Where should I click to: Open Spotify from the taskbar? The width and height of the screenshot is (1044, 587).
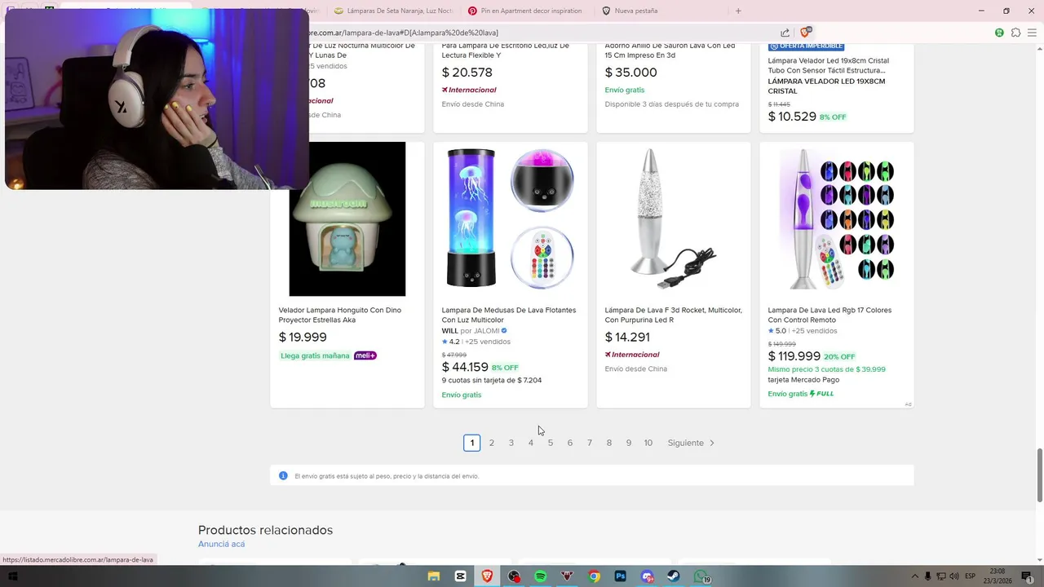pyautogui.click(x=541, y=576)
